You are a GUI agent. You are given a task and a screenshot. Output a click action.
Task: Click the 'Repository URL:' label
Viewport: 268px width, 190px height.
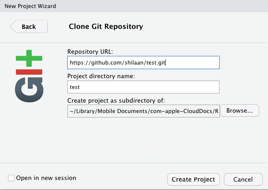90,52
